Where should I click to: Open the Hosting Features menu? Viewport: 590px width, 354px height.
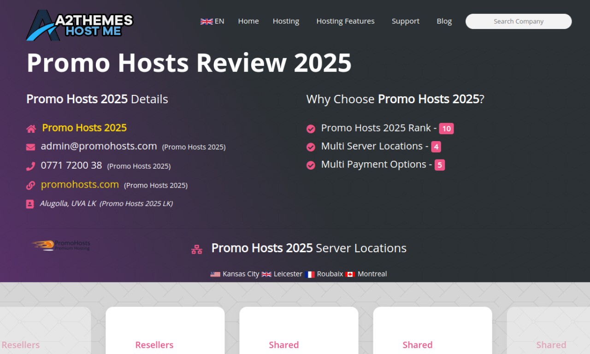click(x=345, y=21)
